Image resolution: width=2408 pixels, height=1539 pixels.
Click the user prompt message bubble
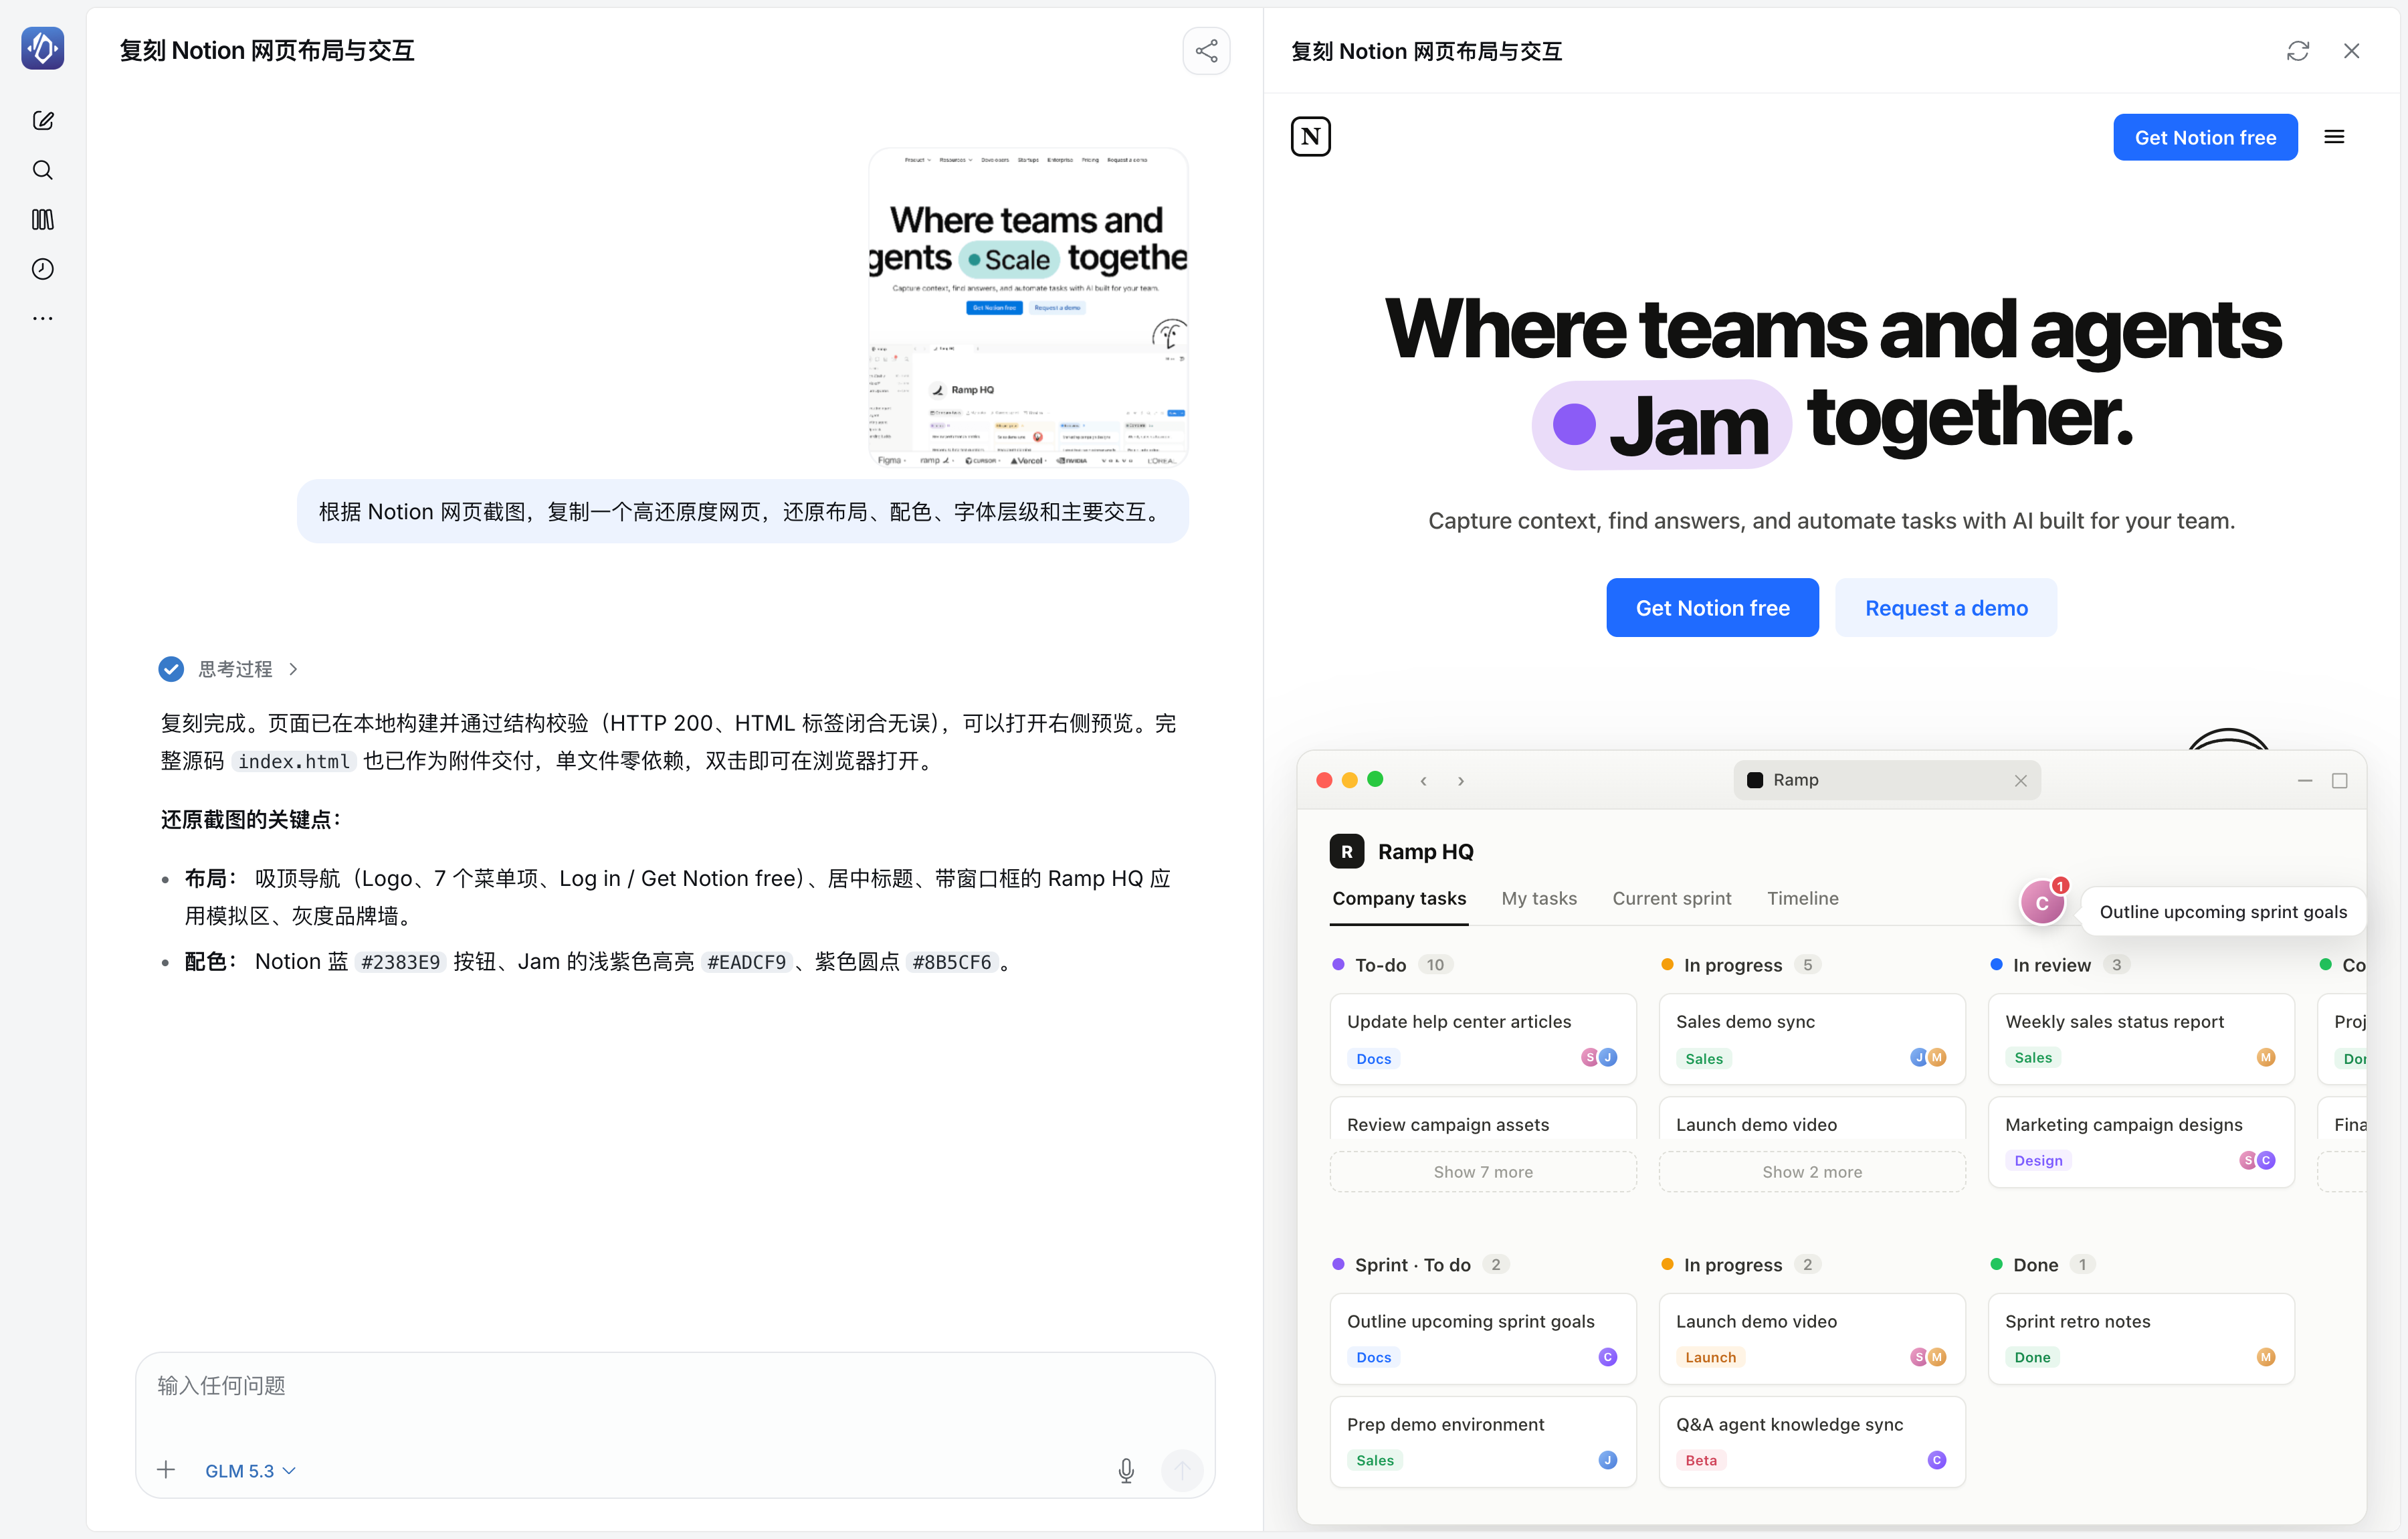point(742,511)
